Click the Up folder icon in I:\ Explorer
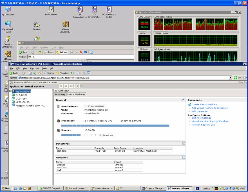The height and width of the screenshot is (192, 248). pos(40,52)
